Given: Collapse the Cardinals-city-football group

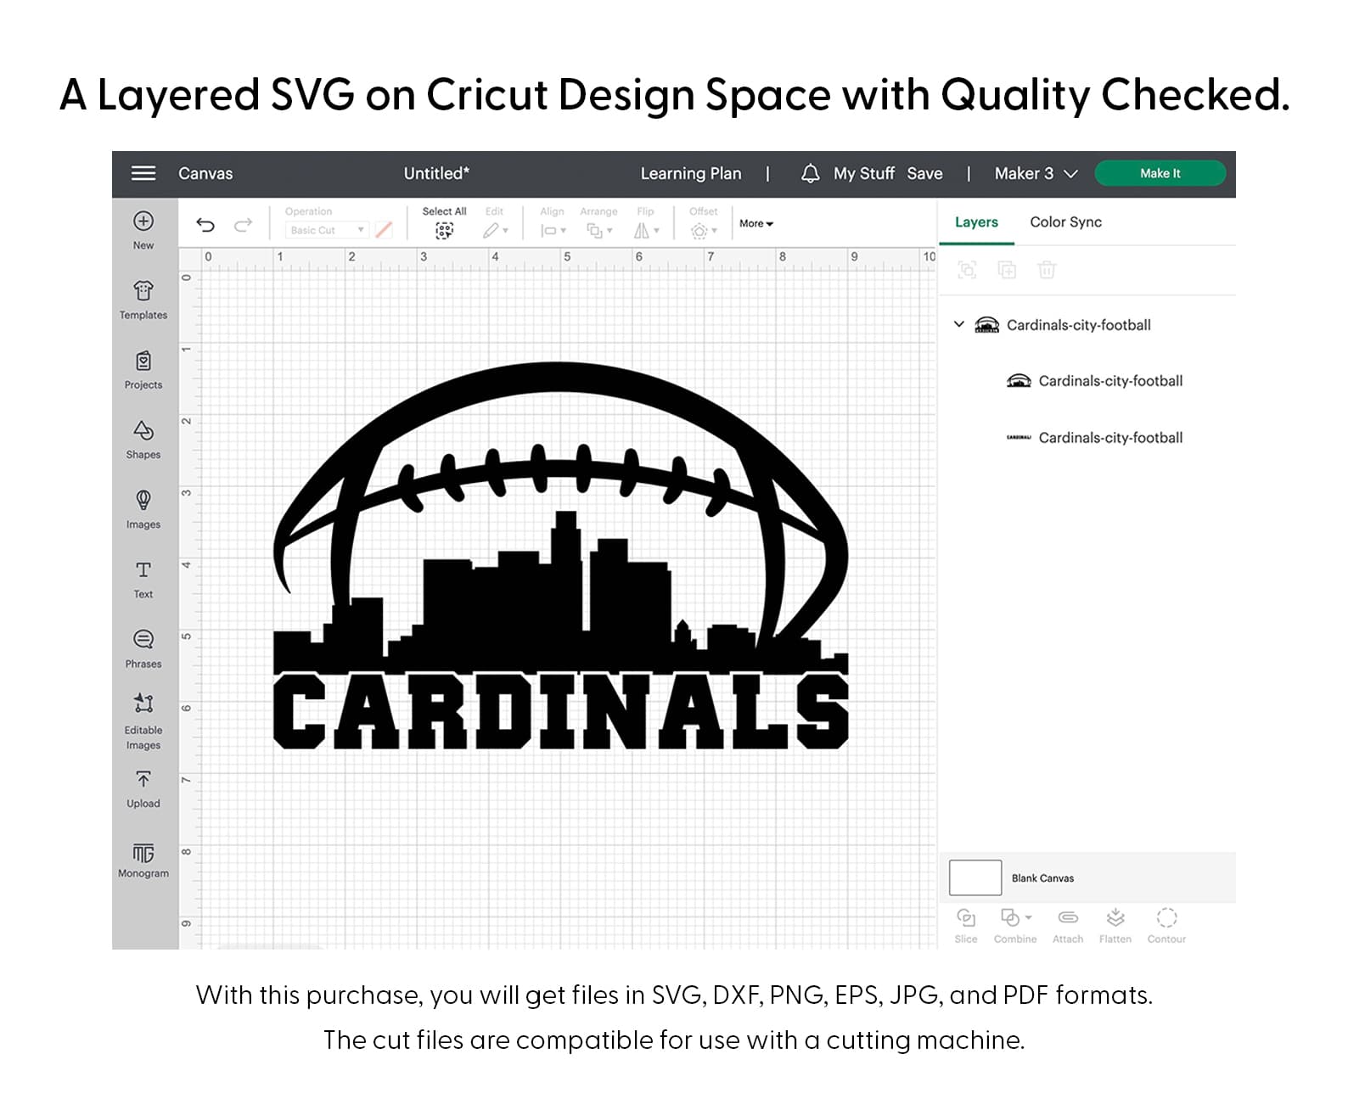Looking at the screenshot, I should coord(959,324).
